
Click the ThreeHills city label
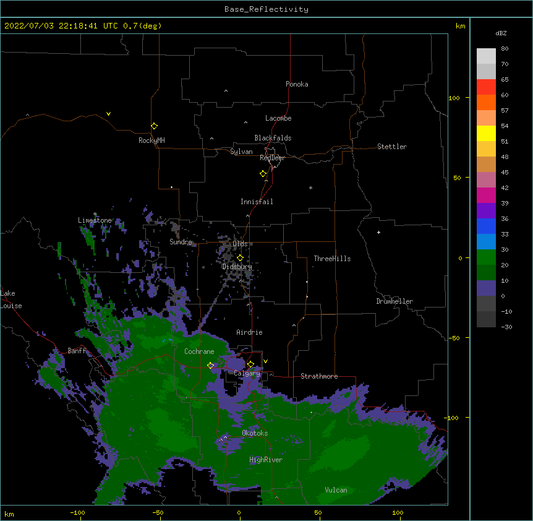click(332, 259)
